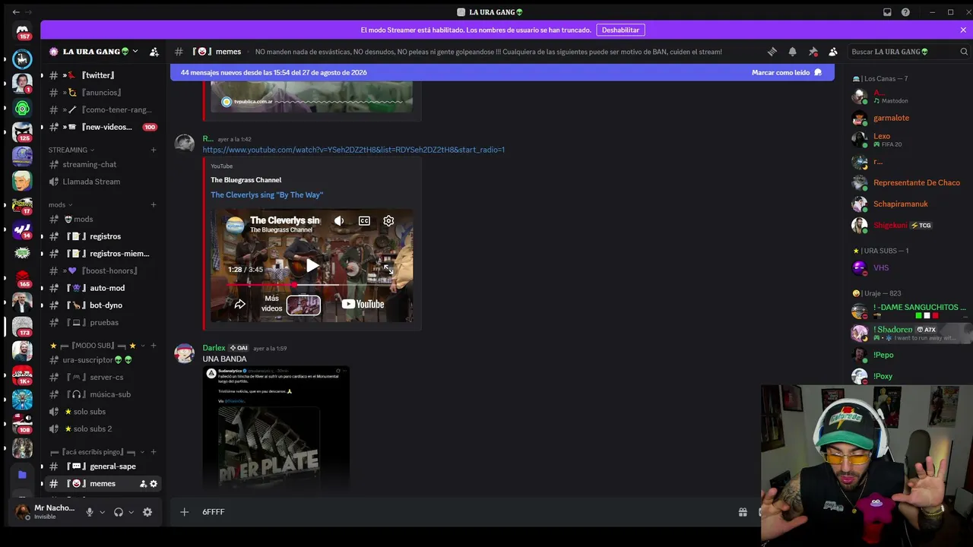This screenshot has height=547, width=973.
Task: Open headphone output options arrow
Action: coord(131,512)
